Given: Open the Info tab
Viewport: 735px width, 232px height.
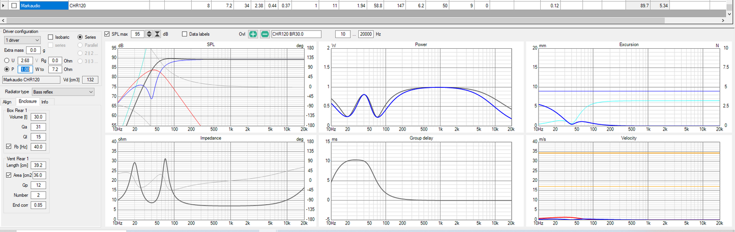Looking at the screenshot, I should (45, 102).
